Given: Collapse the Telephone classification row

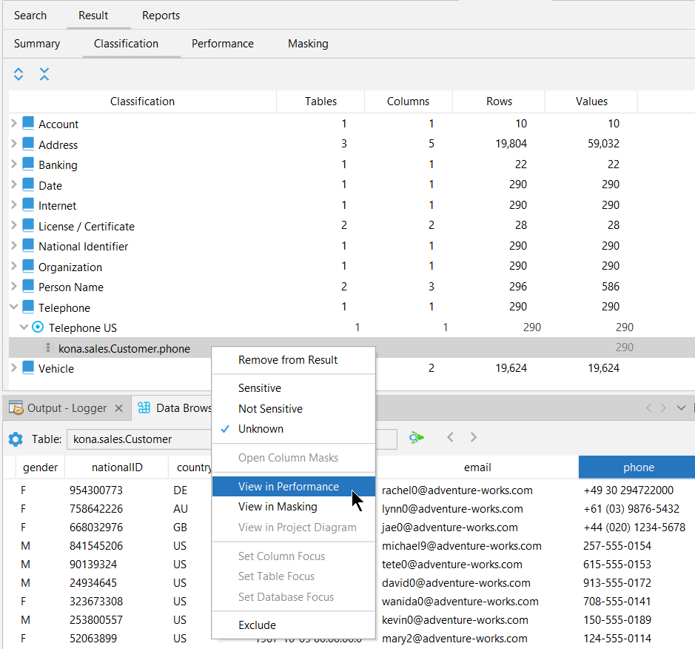Looking at the screenshot, I should coord(14,307).
